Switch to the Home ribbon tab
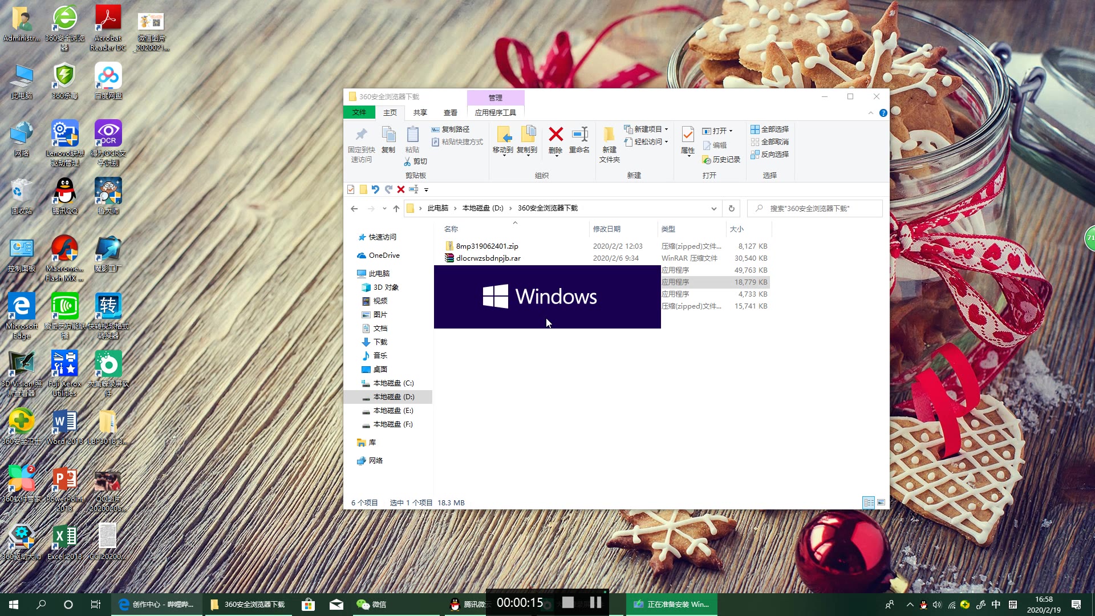The image size is (1095, 616). (390, 113)
